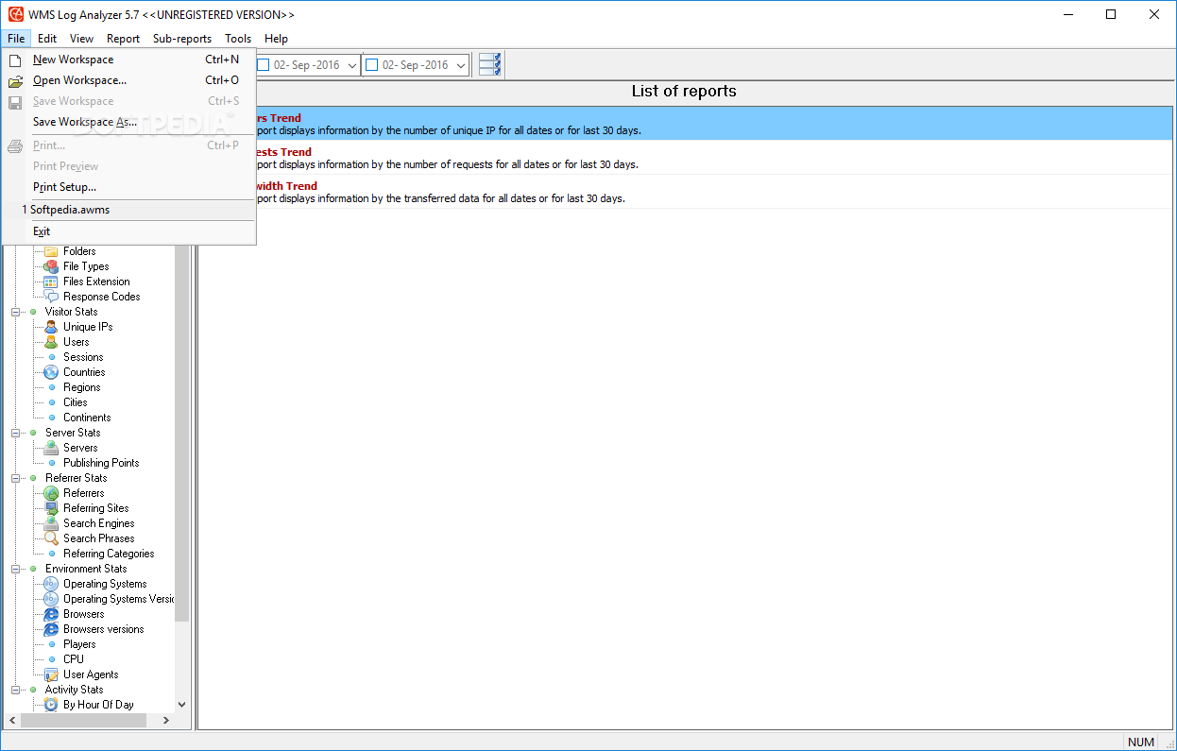Viewport: 1177px width, 751px height.
Task: Open the Sub-reports menu
Action: (182, 39)
